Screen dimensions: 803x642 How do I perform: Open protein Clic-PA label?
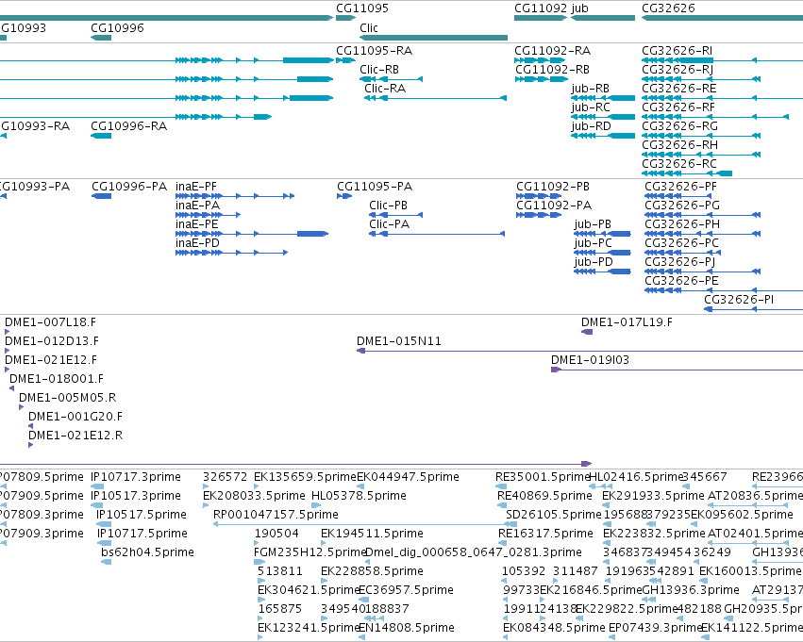point(389,224)
